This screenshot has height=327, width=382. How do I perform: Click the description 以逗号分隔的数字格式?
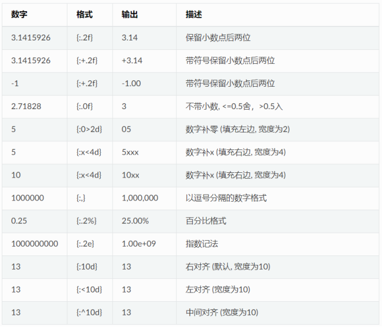[226, 198]
